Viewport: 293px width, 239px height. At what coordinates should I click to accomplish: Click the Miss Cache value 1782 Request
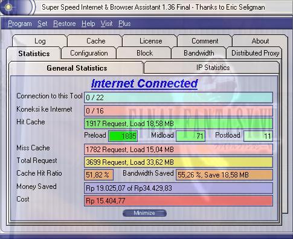tap(178, 150)
